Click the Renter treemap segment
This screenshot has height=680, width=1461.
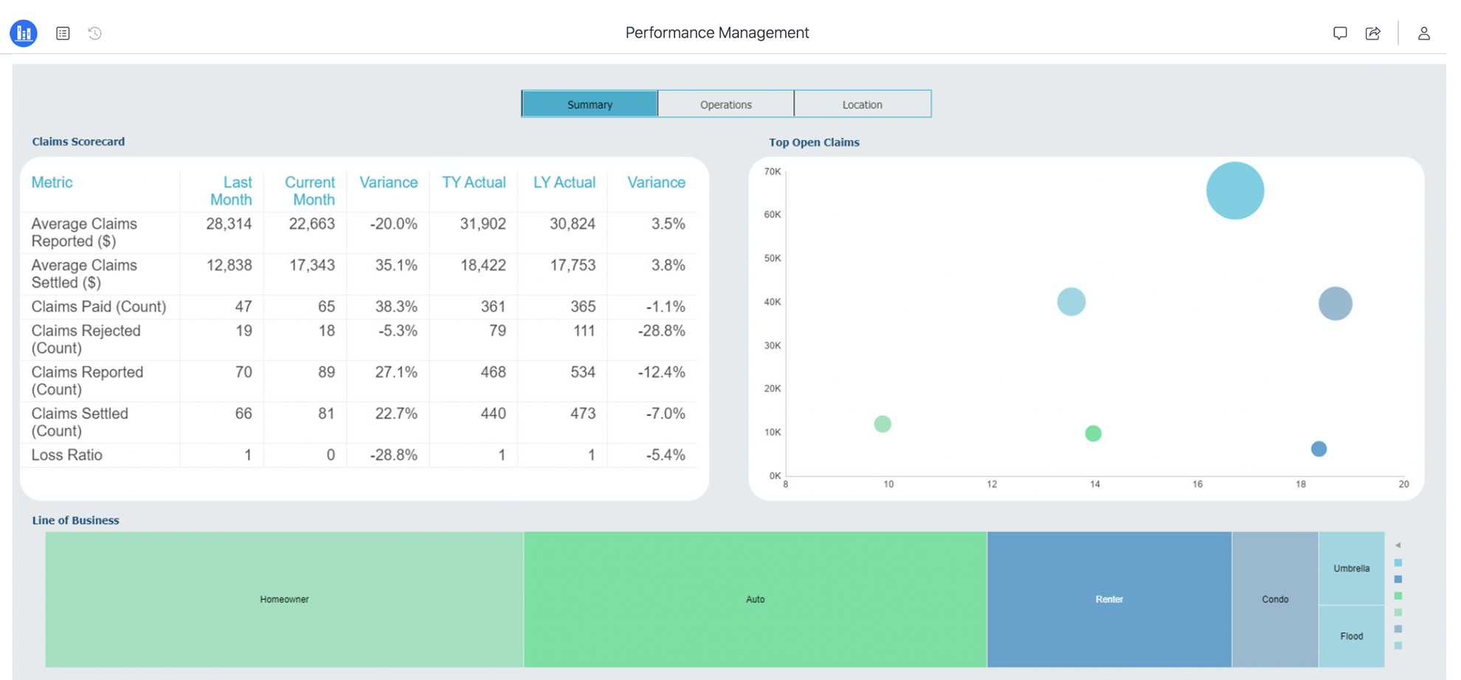[1109, 599]
